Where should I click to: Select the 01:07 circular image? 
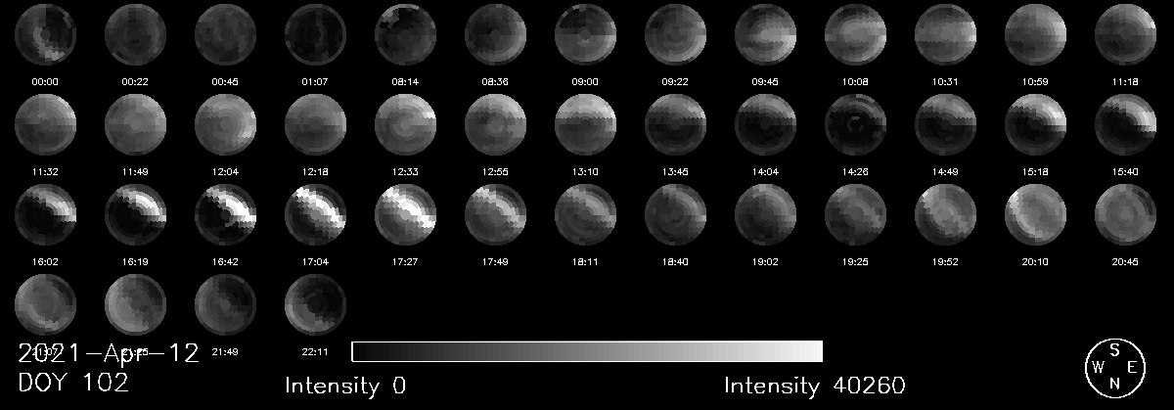315,36
